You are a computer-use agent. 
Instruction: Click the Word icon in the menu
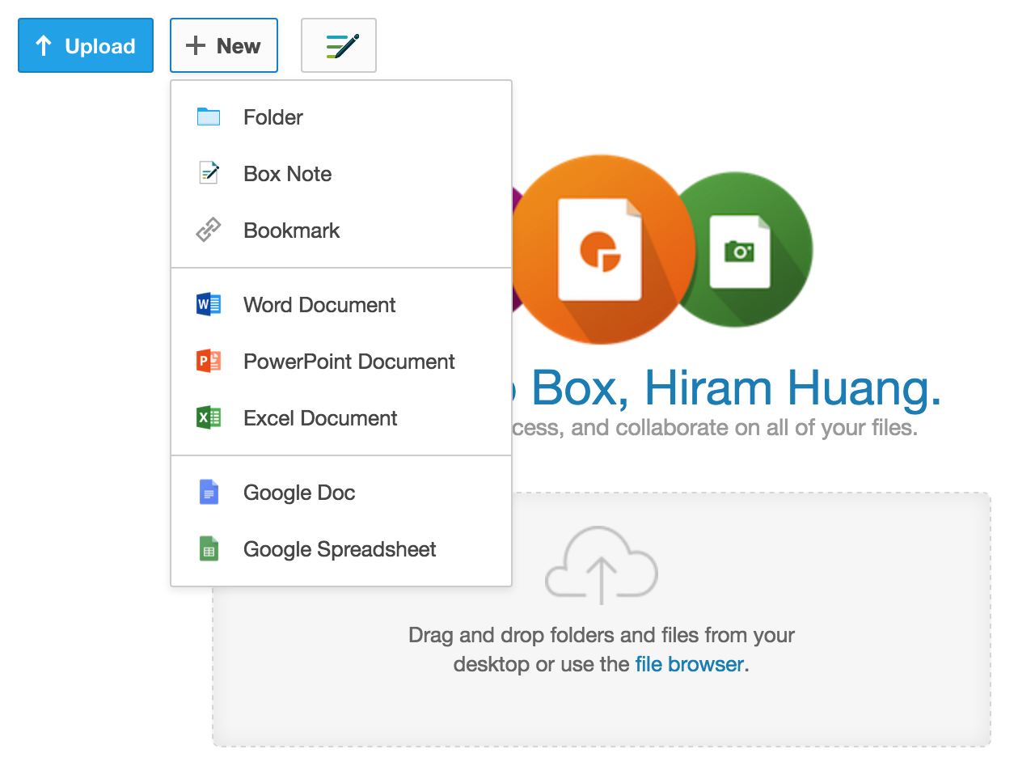(x=209, y=304)
